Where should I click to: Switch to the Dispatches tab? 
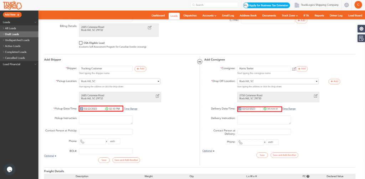[x=190, y=16]
